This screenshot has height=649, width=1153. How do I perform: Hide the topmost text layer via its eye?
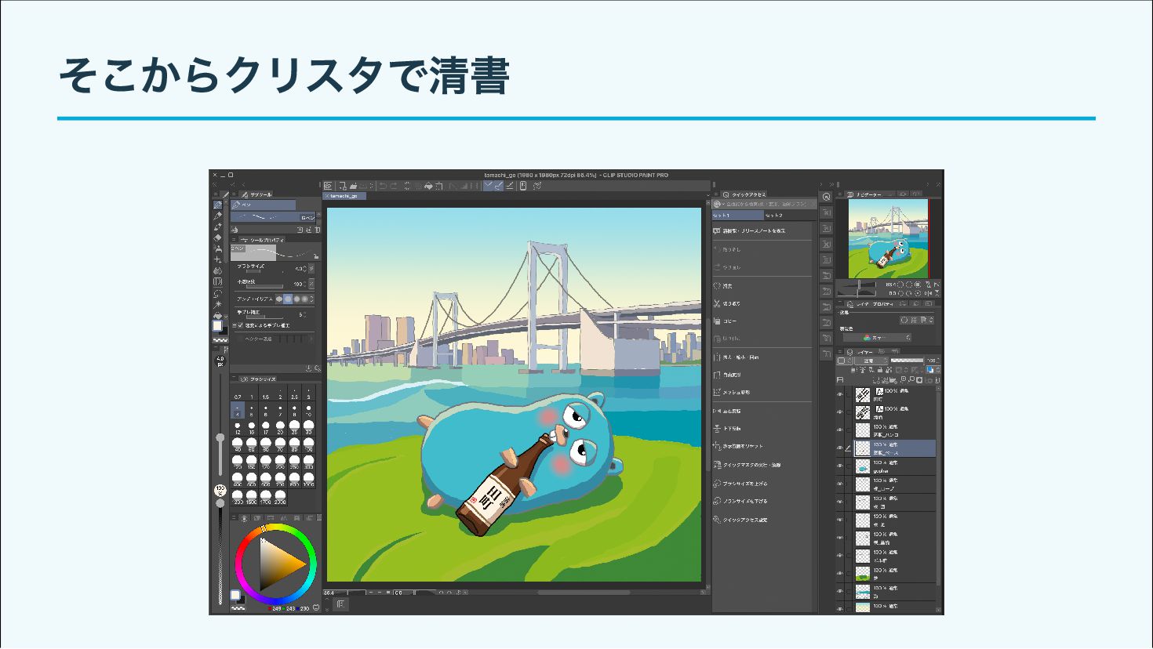[x=839, y=394]
